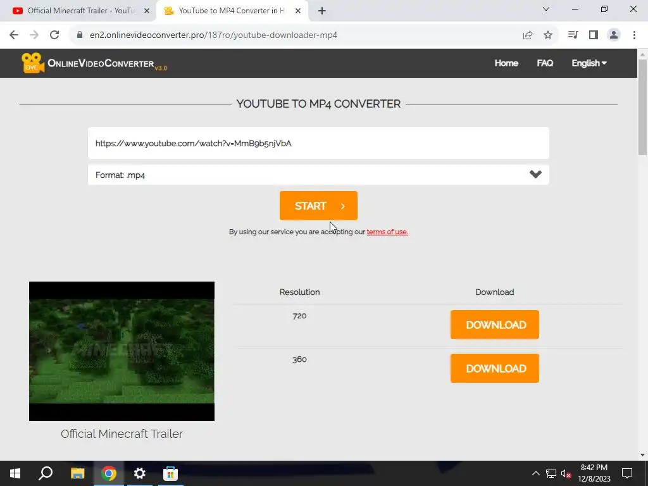Download the 360 resolution video
The width and height of the screenshot is (648, 486).
click(x=495, y=368)
